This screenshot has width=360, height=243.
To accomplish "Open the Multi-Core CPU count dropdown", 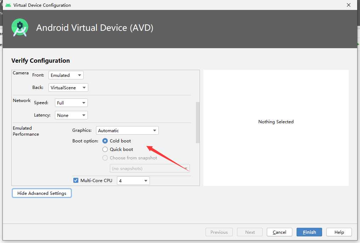I will (133, 181).
